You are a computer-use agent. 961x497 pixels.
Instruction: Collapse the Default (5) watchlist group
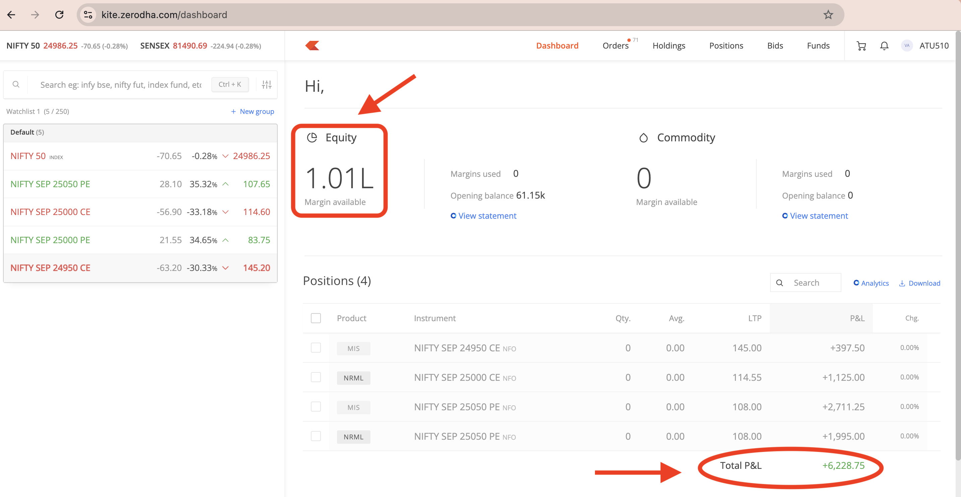point(27,132)
